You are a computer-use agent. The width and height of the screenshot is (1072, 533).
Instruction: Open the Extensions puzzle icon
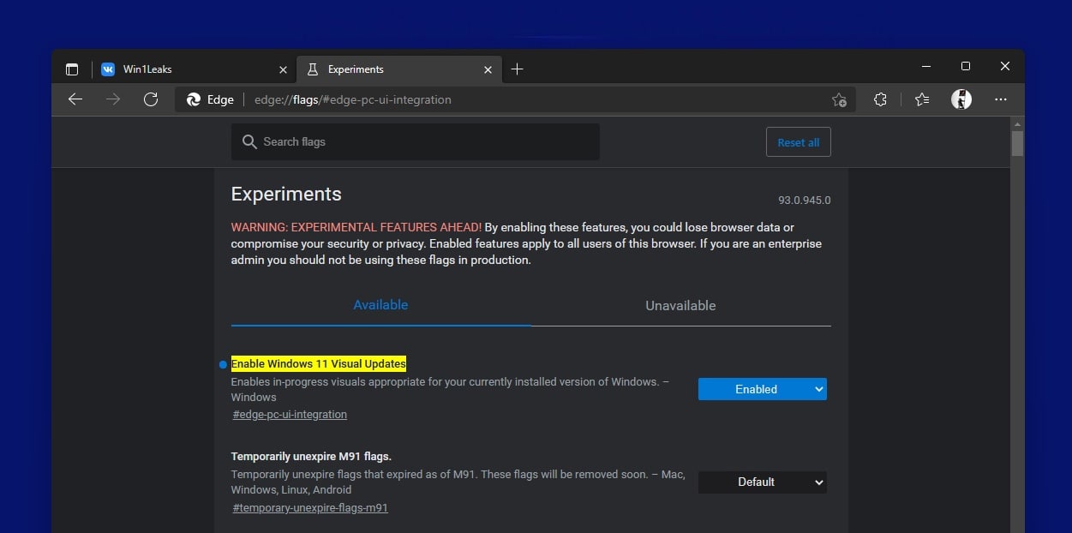880,99
